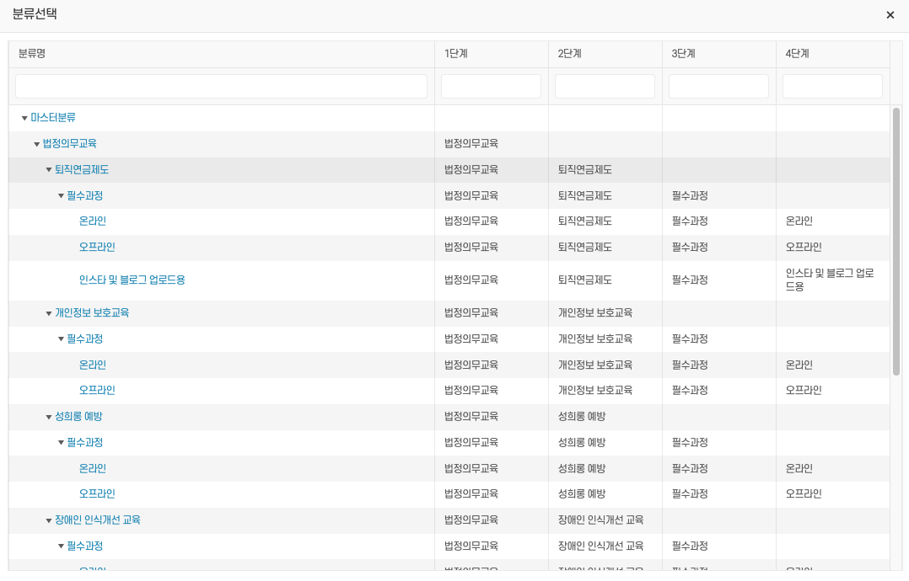Collapse the 마스터분류 tree node
Viewport: 909px width, 581px height.
24,119
